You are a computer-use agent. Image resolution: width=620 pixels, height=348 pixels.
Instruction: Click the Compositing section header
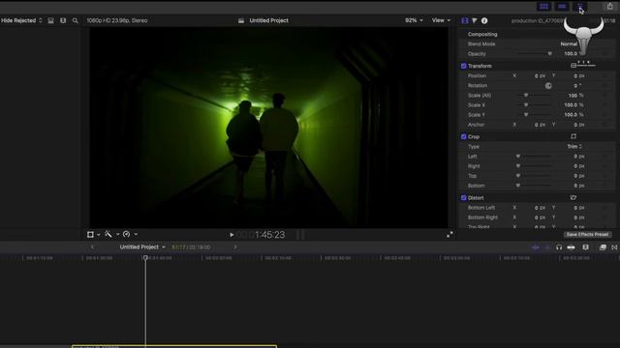tap(482, 35)
